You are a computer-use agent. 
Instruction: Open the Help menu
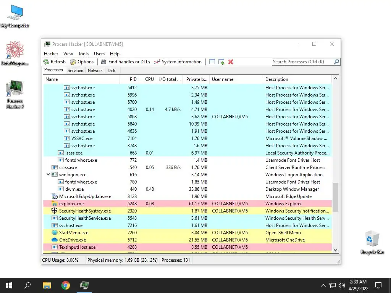pos(115,53)
